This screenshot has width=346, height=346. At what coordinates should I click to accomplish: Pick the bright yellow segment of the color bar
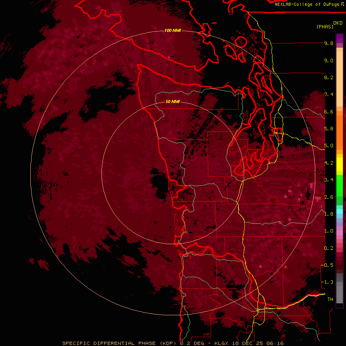tap(339, 165)
